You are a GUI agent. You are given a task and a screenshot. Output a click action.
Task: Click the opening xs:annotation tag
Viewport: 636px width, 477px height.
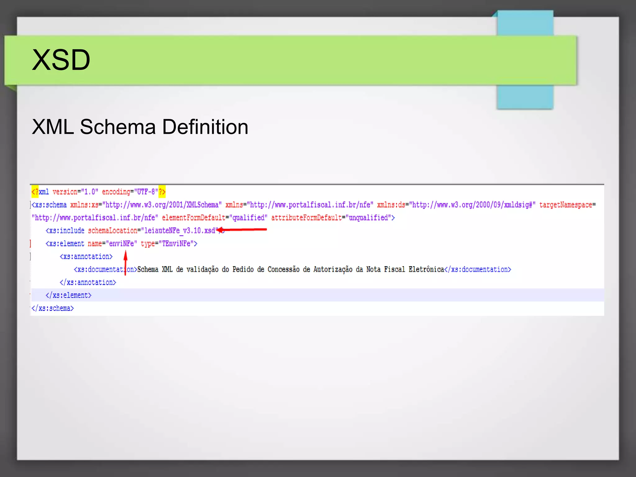point(86,257)
